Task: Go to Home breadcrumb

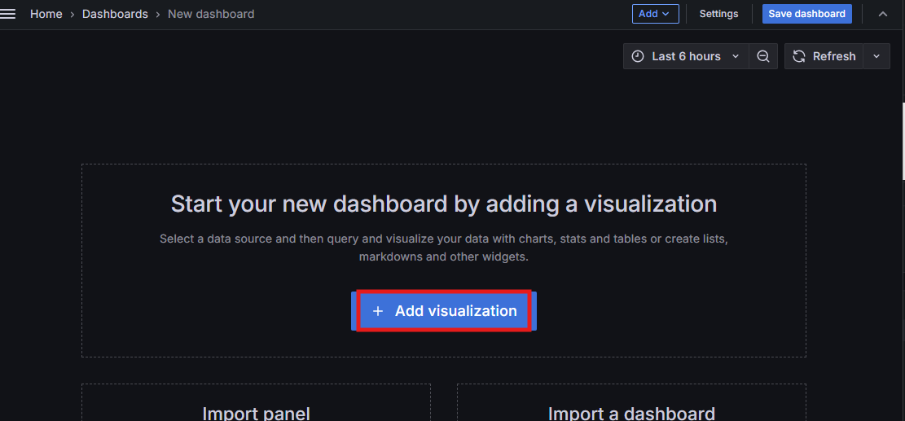Action: pos(46,14)
